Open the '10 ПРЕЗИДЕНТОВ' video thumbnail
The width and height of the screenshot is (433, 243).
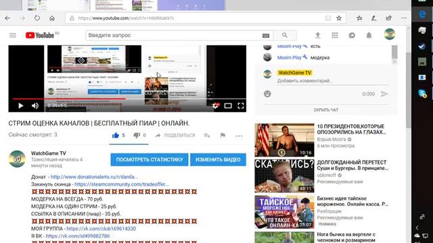[x=284, y=140]
